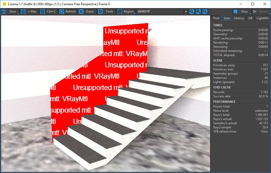Click the Stop button label
Viewport: 271px width, 173px height.
point(244,11)
